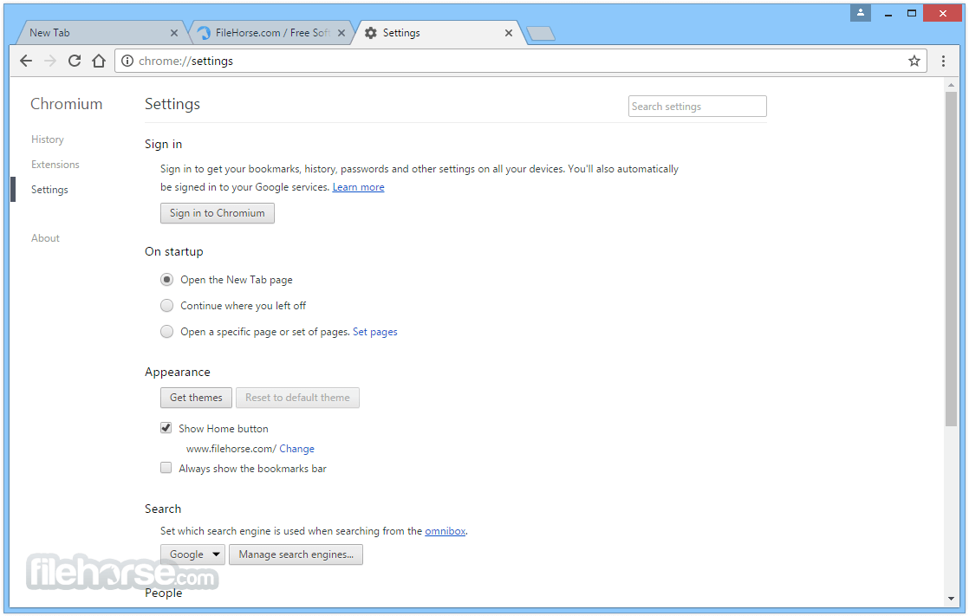Click the gear icon on the Settings tab
This screenshot has width=969, height=616.
[x=371, y=33]
